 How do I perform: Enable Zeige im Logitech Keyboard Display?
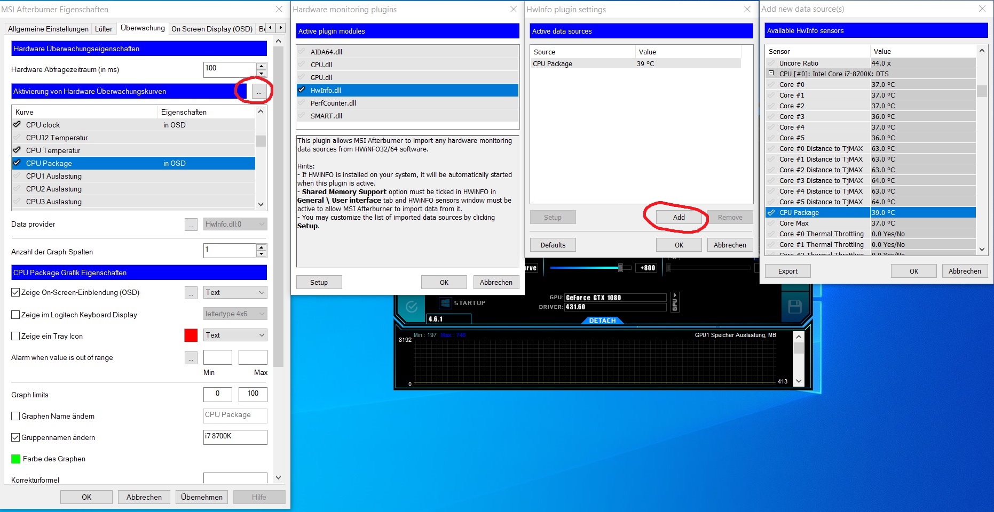(15, 315)
